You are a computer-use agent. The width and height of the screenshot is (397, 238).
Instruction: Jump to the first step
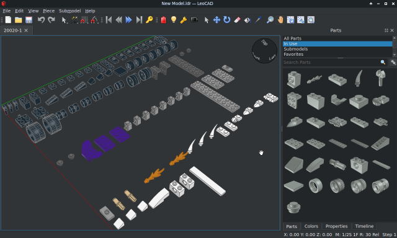tap(109, 20)
